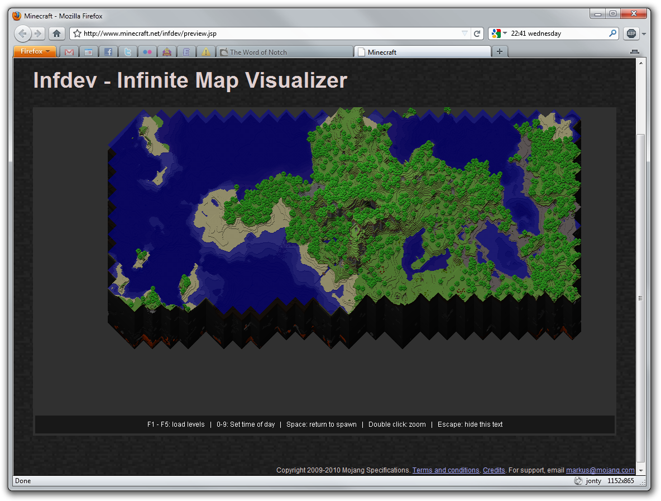Go back with the Back arrow button

(x=23, y=34)
